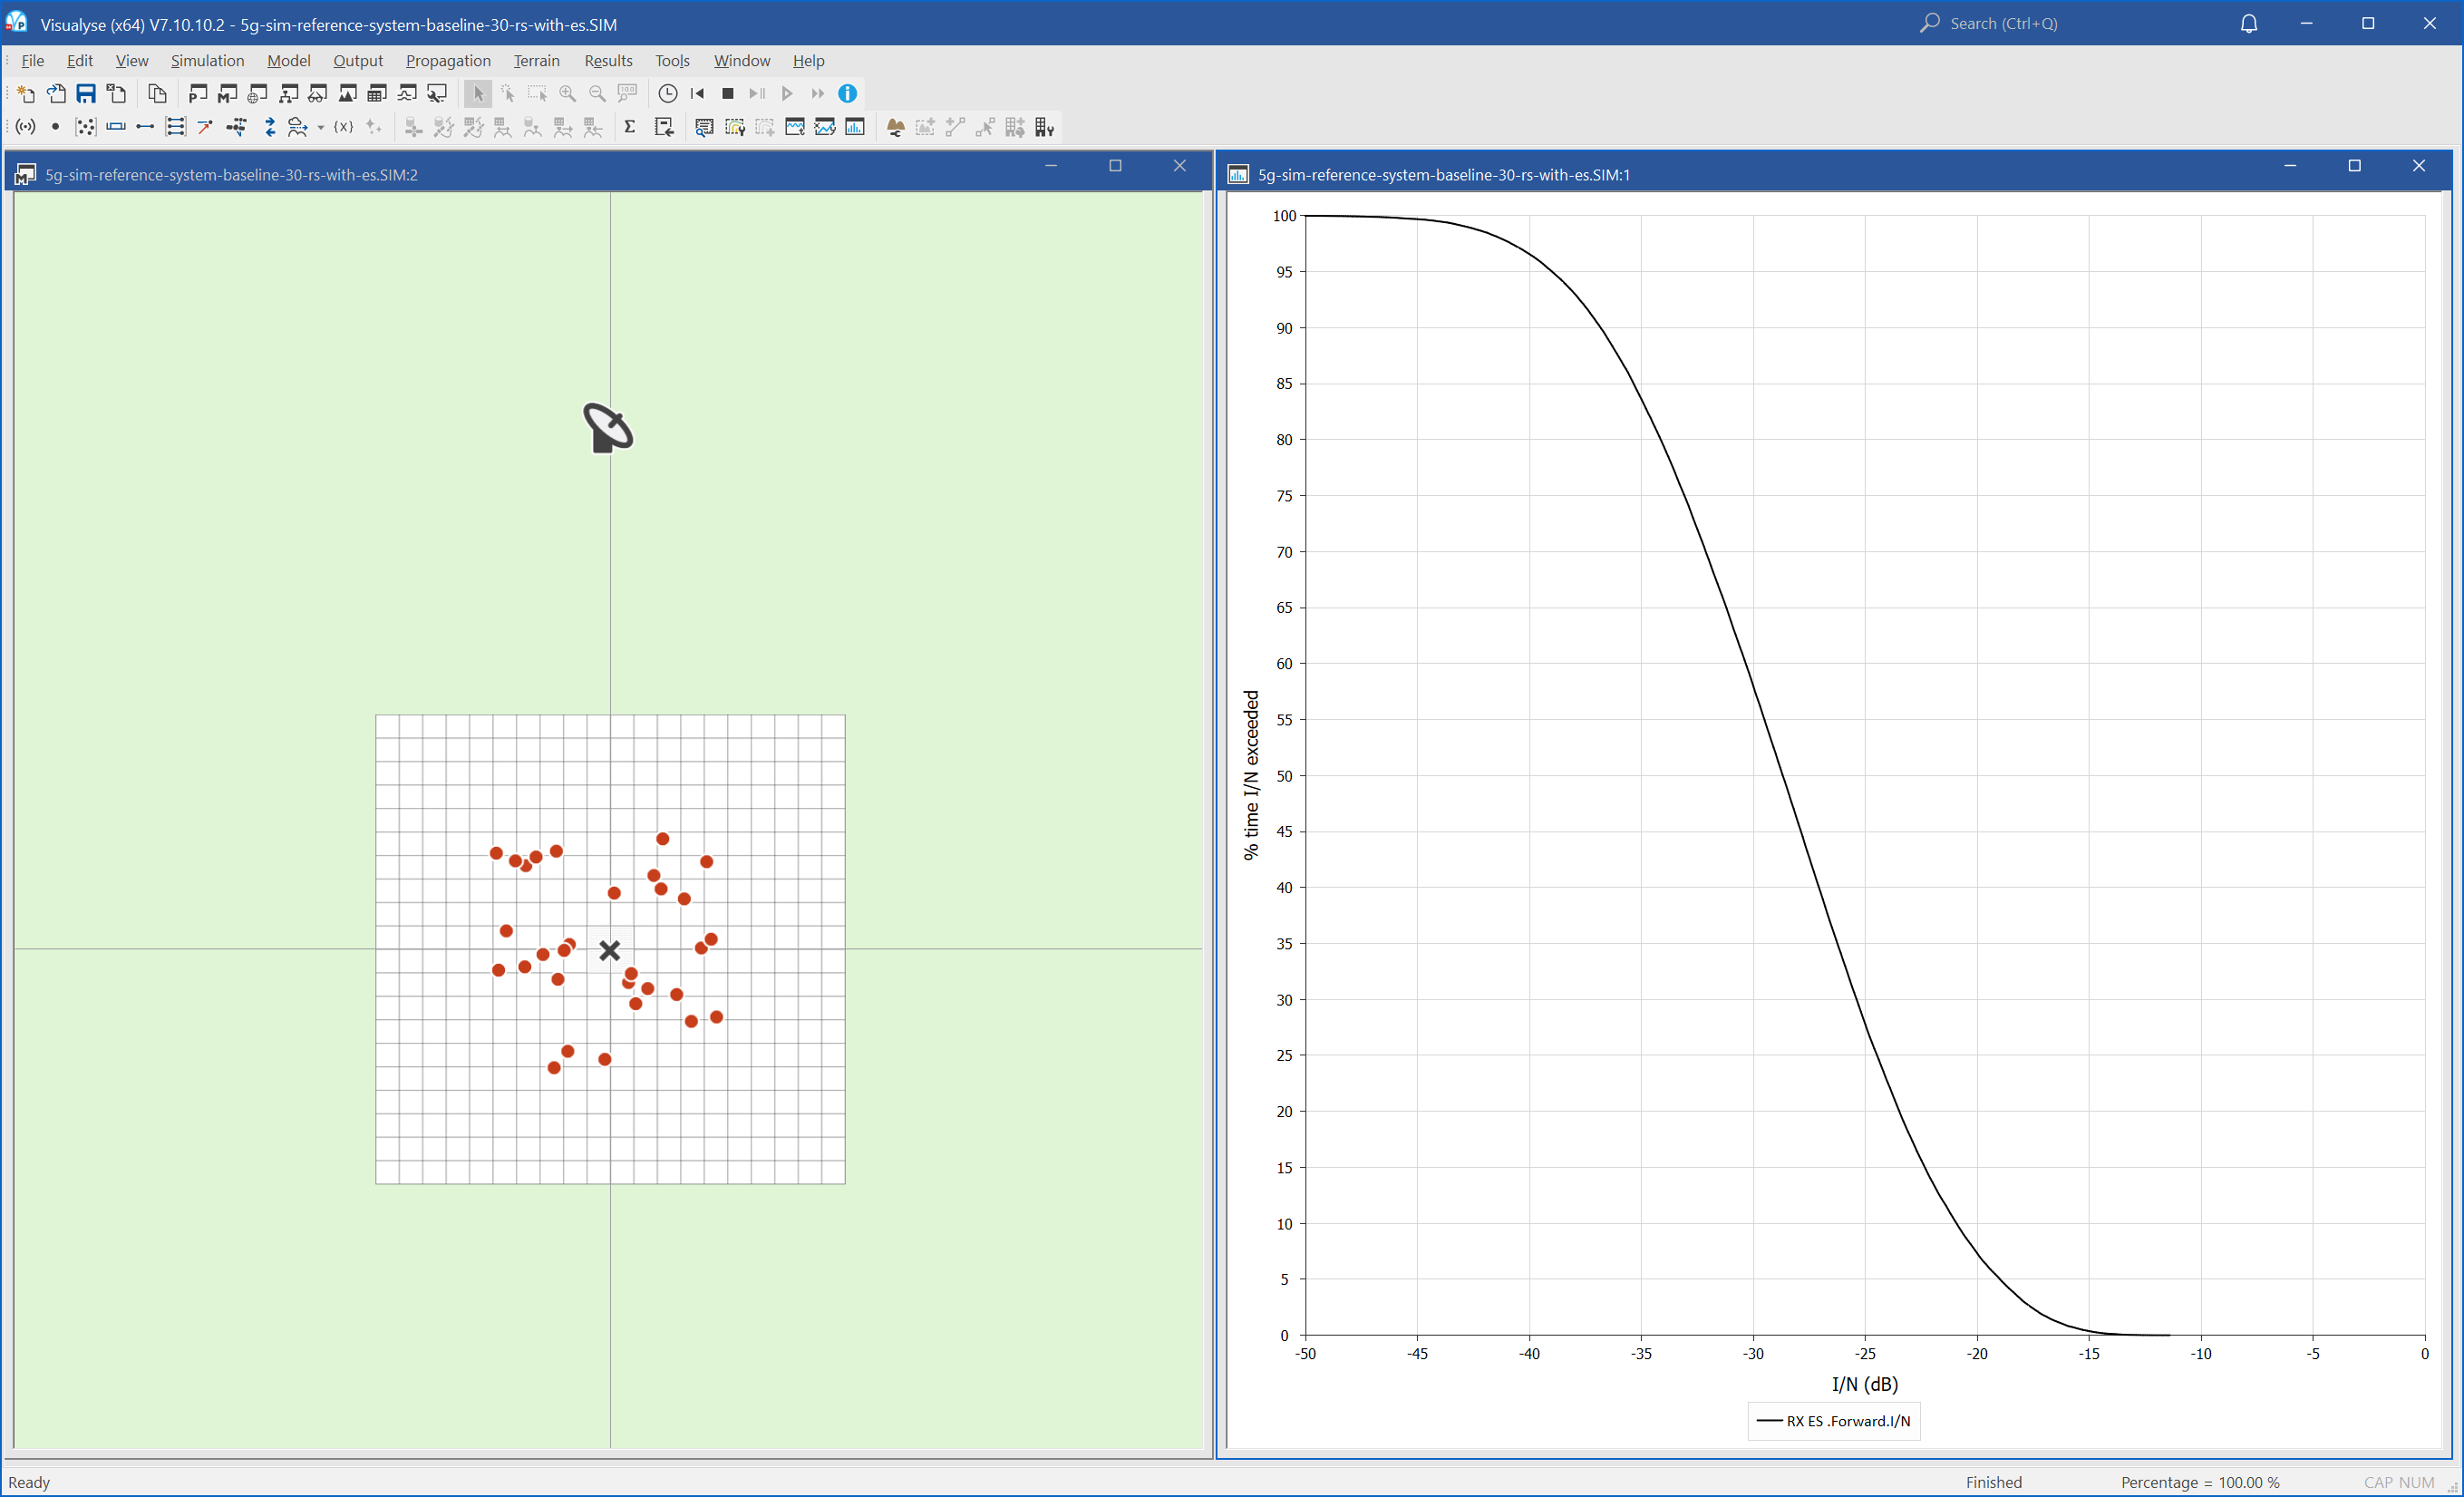The height and width of the screenshot is (1497, 2464).
Task: Open the Propagation menu
Action: click(448, 61)
